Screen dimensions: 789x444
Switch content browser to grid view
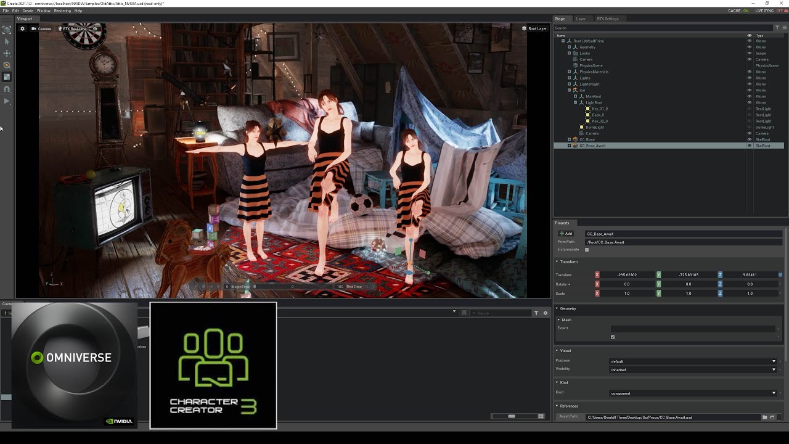tap(541, 416)
